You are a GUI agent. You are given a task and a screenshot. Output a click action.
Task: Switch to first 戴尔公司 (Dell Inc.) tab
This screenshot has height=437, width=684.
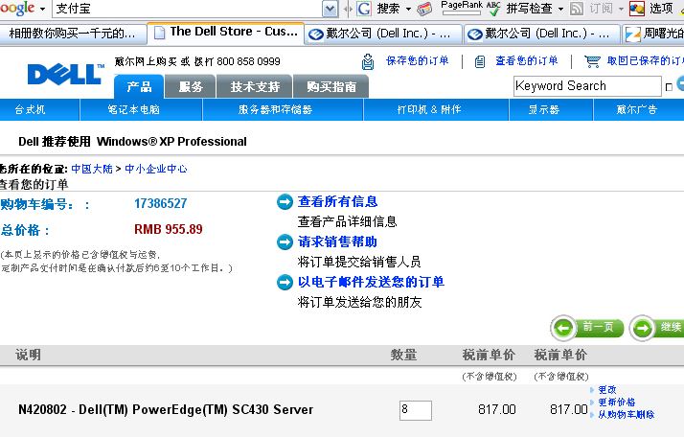pos(383,34)
